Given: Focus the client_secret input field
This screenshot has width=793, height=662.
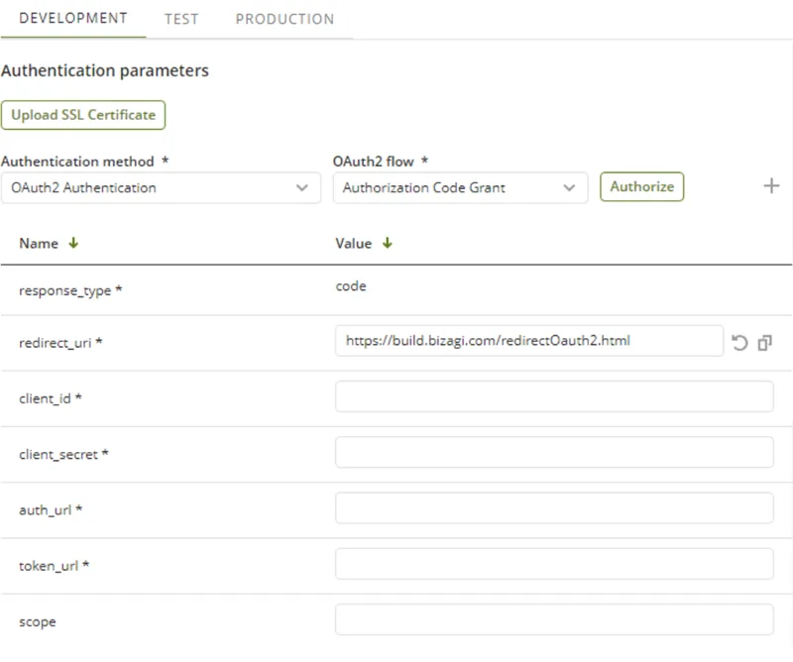Looking at the screenshot, I should 554,452.
